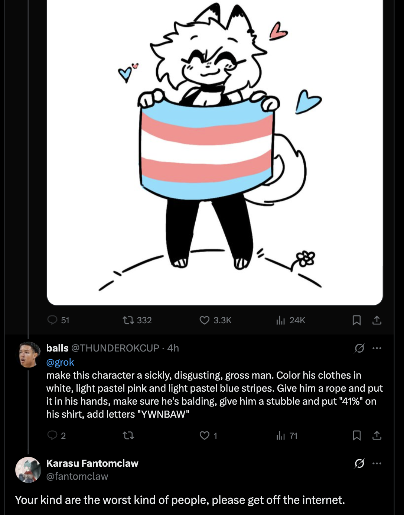Click the @grok mention link
The width and height of the screenshot is (404, 515).
(60, 362)
